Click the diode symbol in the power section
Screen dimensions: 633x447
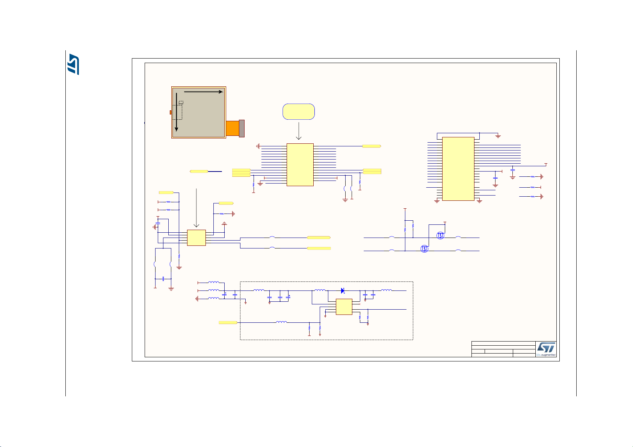[343, 290]
